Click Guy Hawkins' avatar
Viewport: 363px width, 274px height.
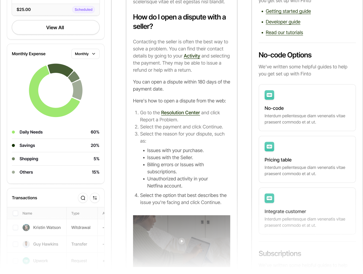click(26, 244)
